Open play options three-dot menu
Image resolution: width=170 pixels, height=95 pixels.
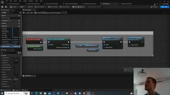(83, 7)
